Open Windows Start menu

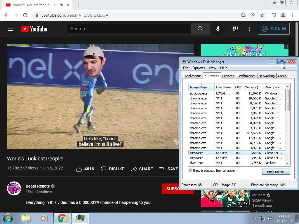(8, 218)
